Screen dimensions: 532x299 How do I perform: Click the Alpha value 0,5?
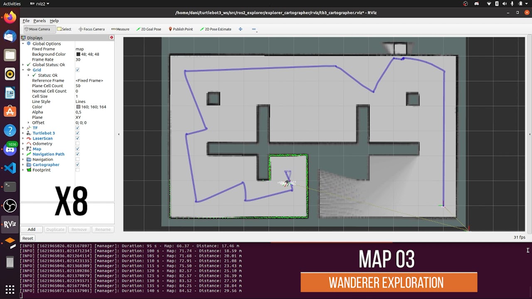coord(79,112)
